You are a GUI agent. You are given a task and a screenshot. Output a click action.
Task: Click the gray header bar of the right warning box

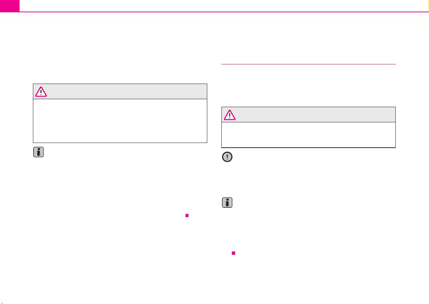[308, 115]
